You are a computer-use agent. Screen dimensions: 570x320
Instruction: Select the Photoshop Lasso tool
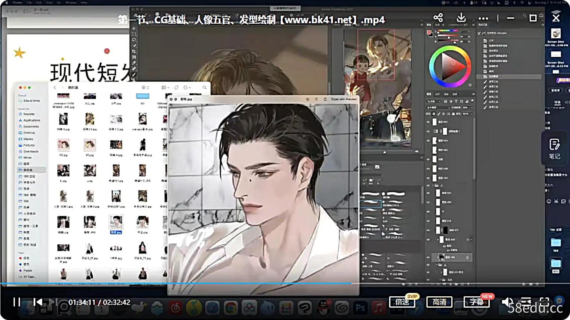[134, 40]
